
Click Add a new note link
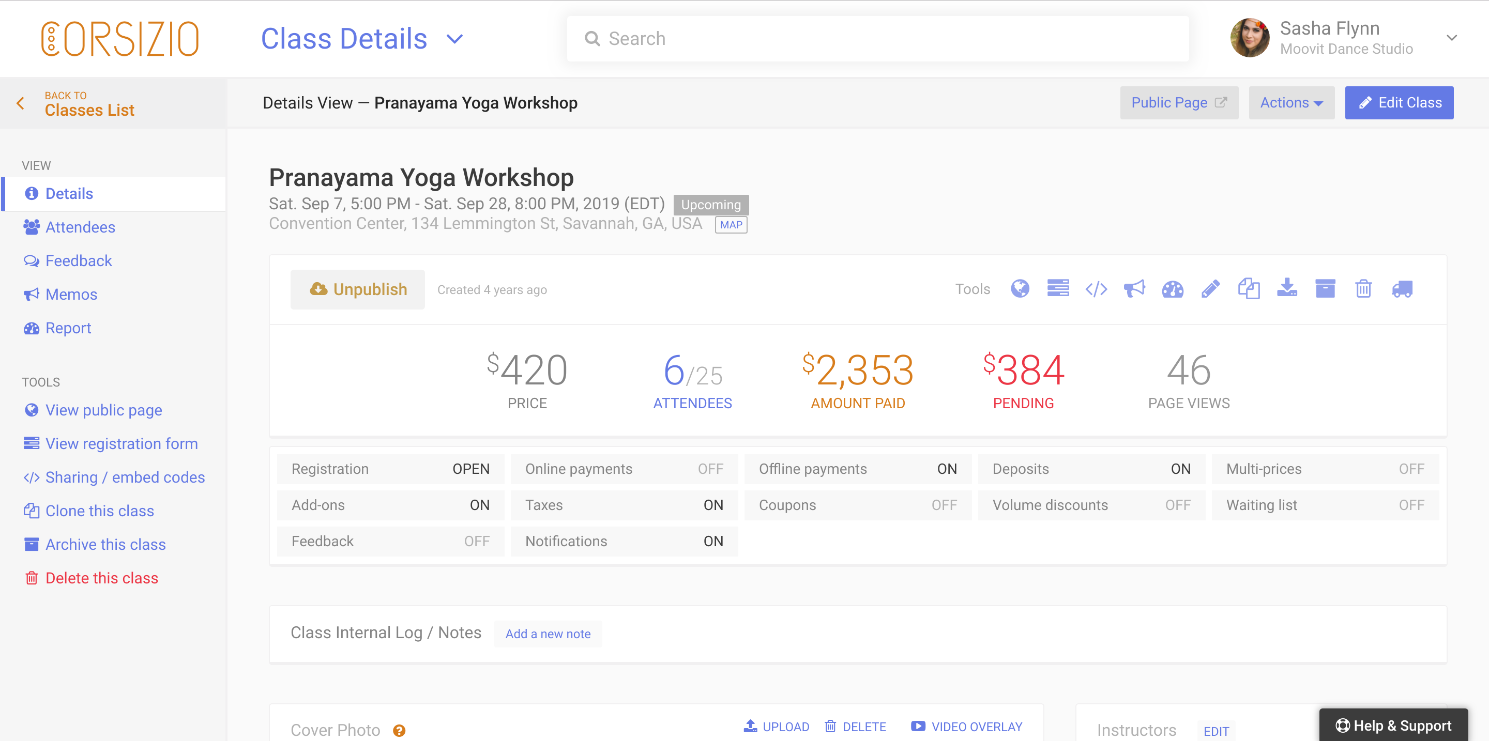coord(548,634)
